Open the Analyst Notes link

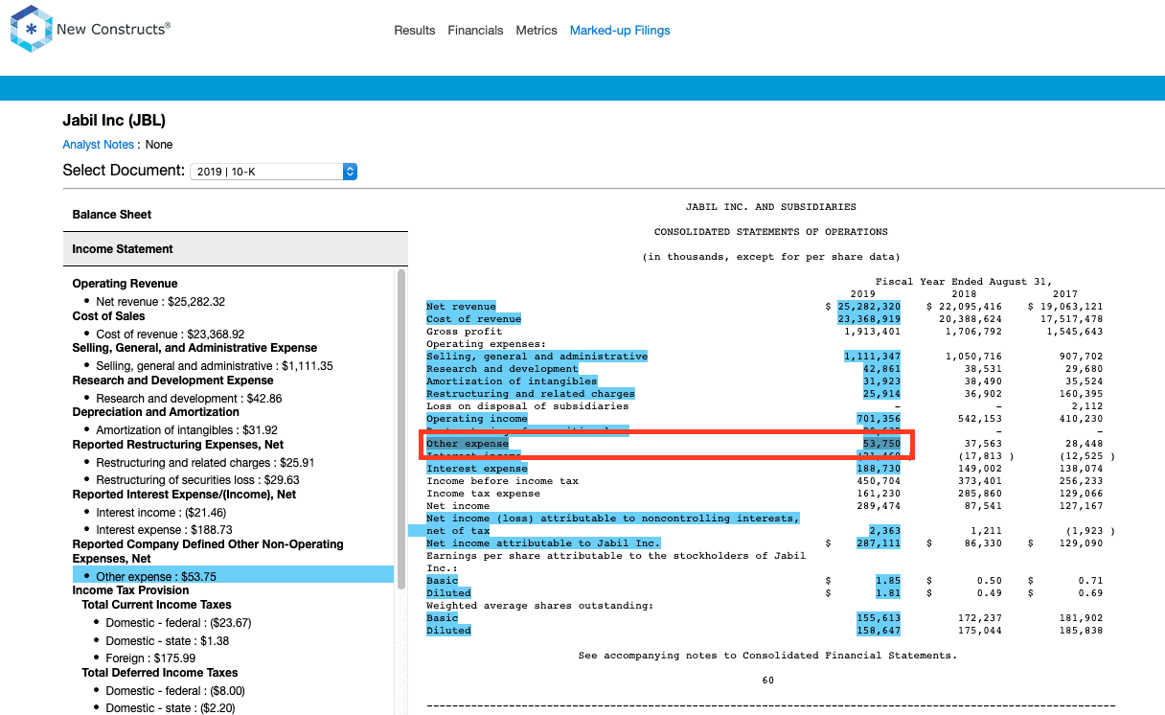point(99,145)
